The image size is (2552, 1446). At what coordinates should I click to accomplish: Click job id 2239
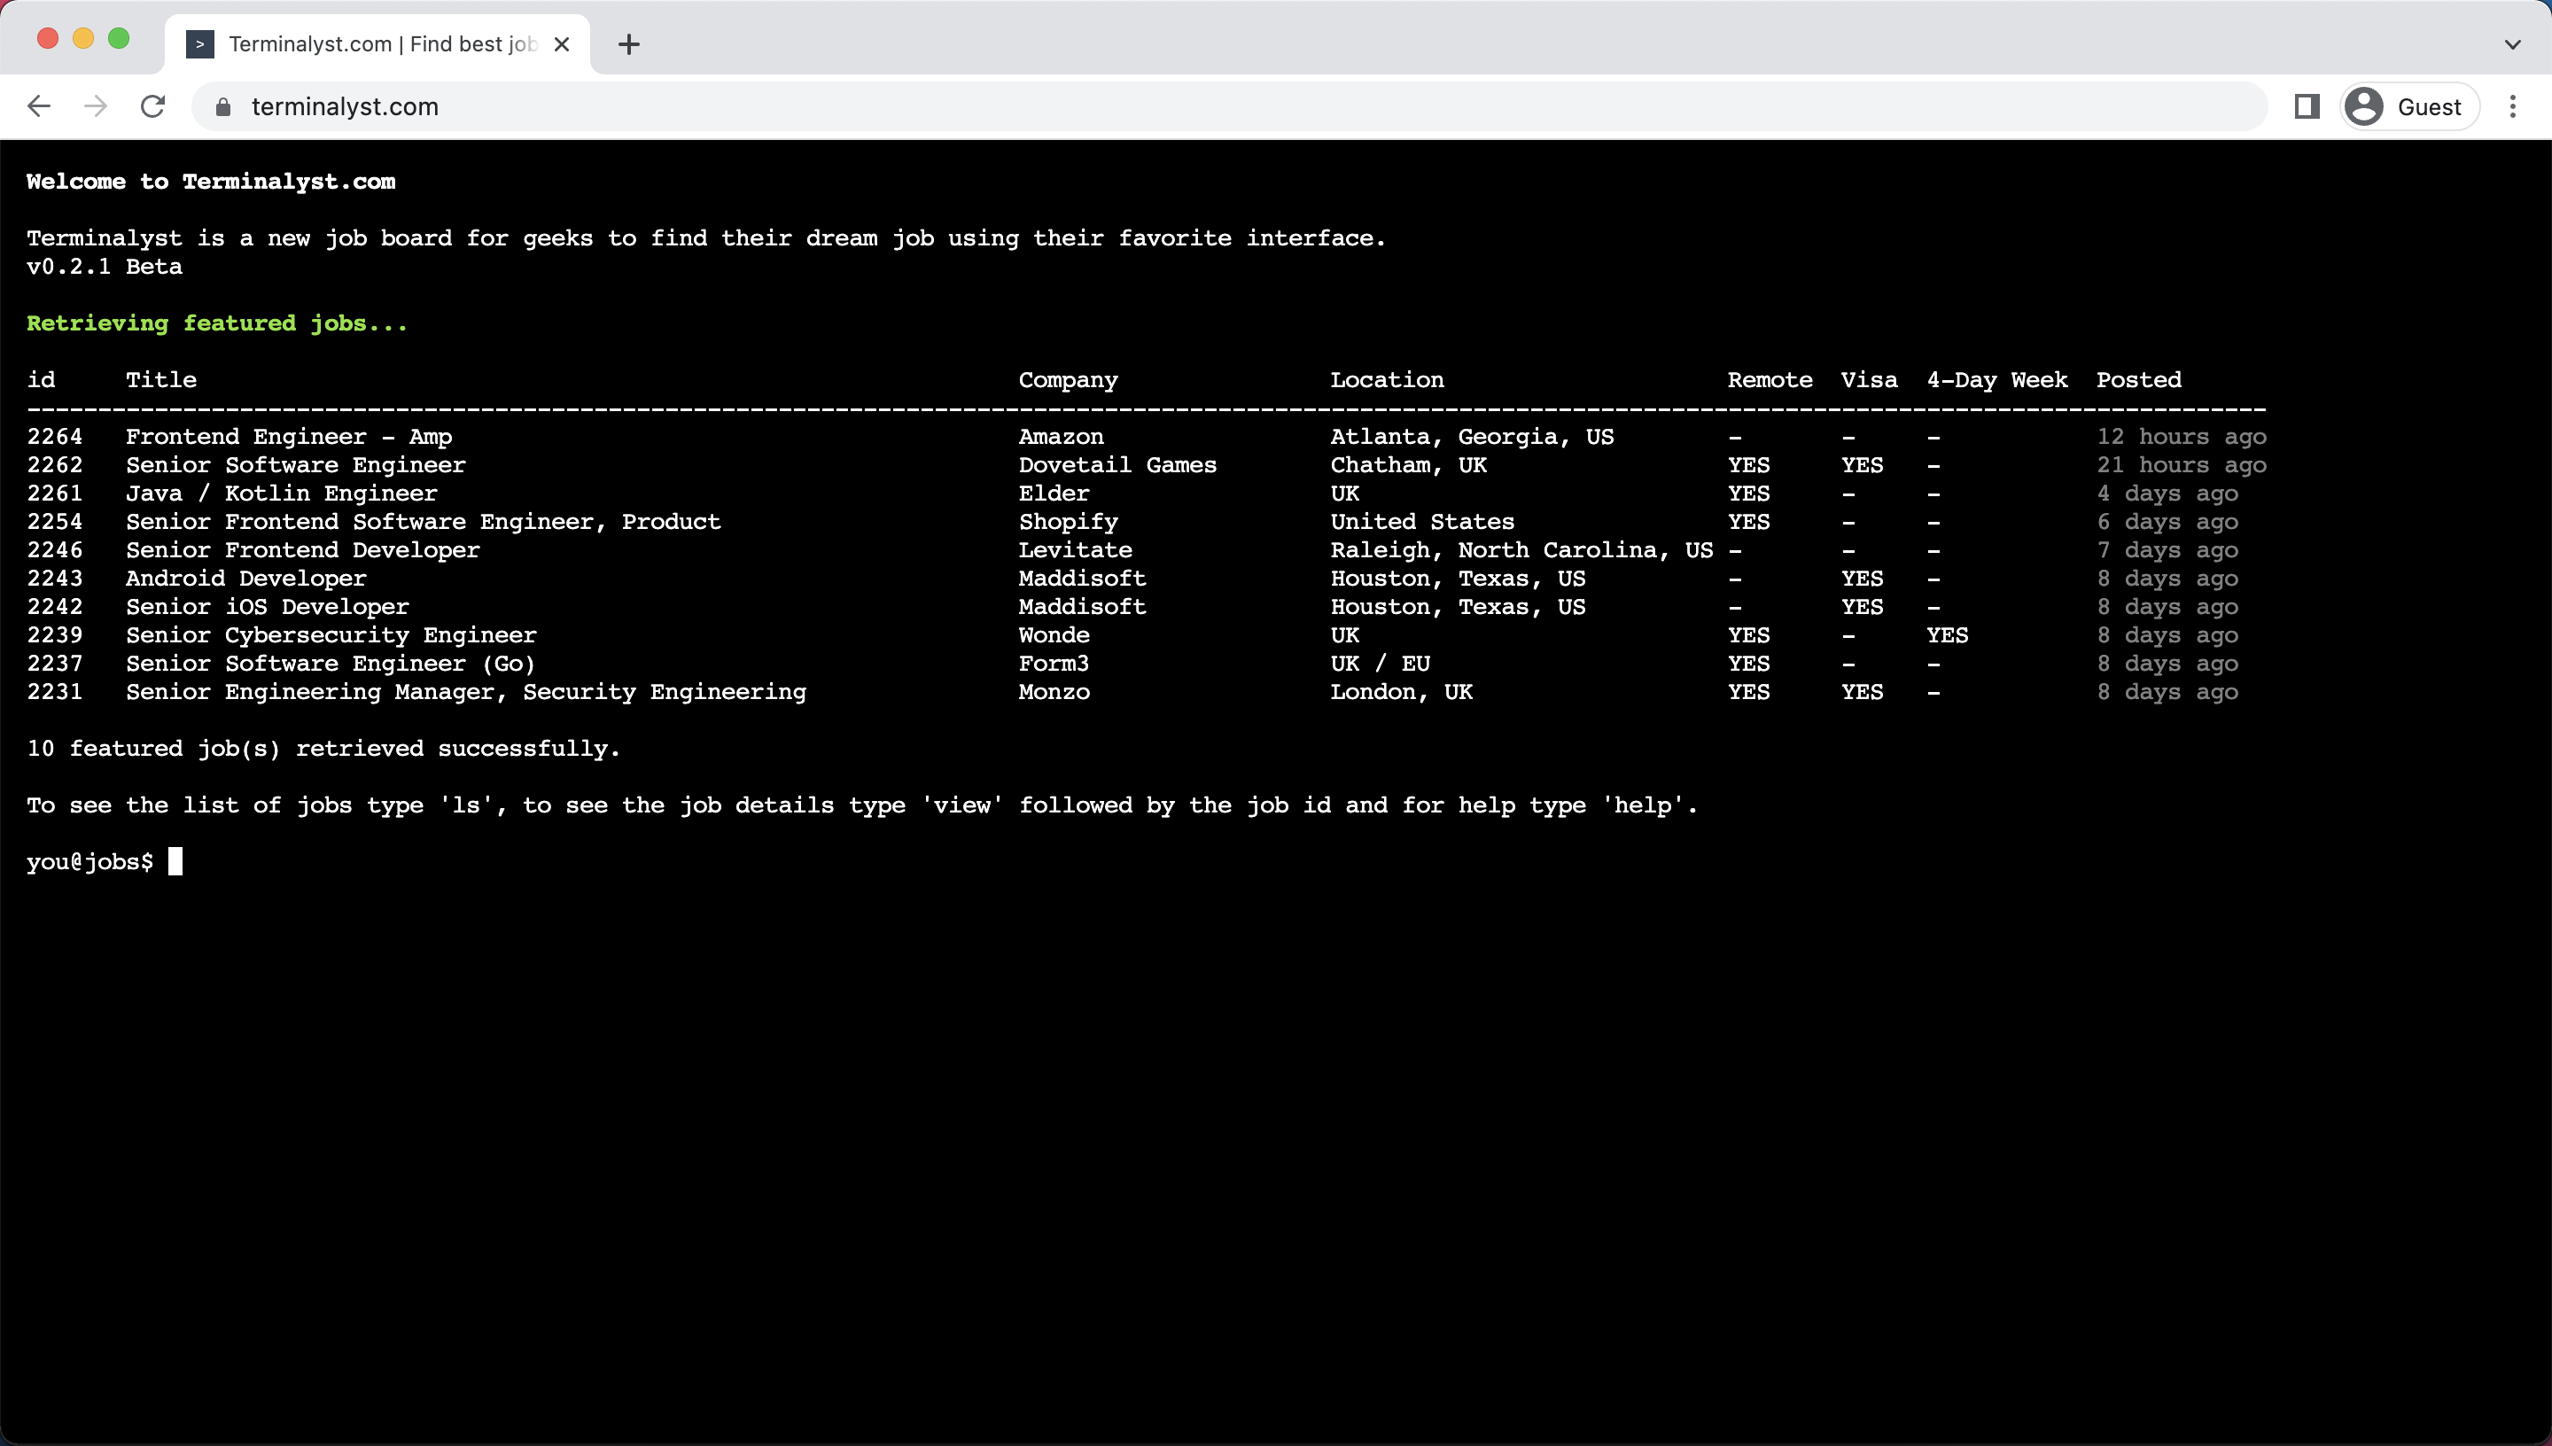click(55, 634)
